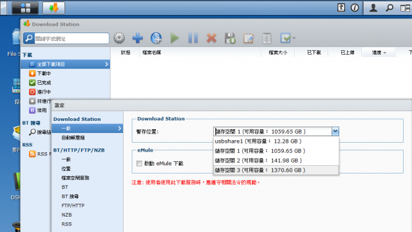Resume selected task with green play icon
The height and width of the screenshot is (232, 412).
[x=174, y=38]
